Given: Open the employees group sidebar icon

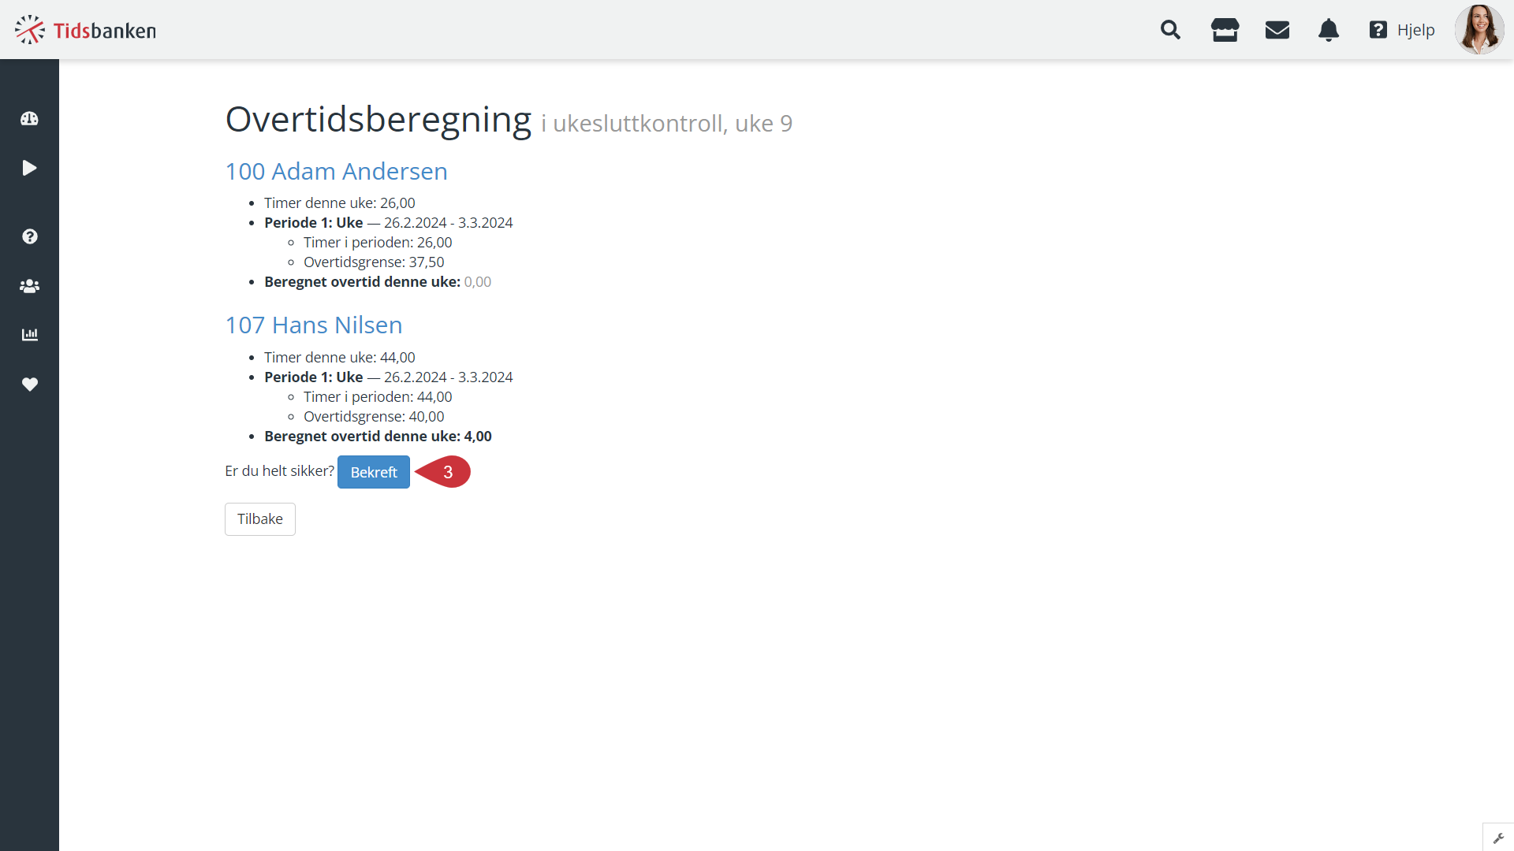Looking at the screenshot, I should [x=29, y=286].
